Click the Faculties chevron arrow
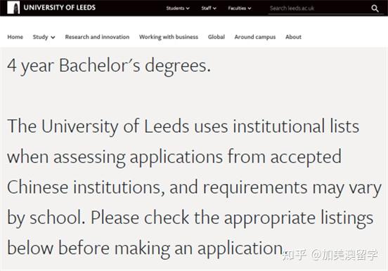Image resolution: width=388 pixels, height=271 pixels. click(250, 8)
